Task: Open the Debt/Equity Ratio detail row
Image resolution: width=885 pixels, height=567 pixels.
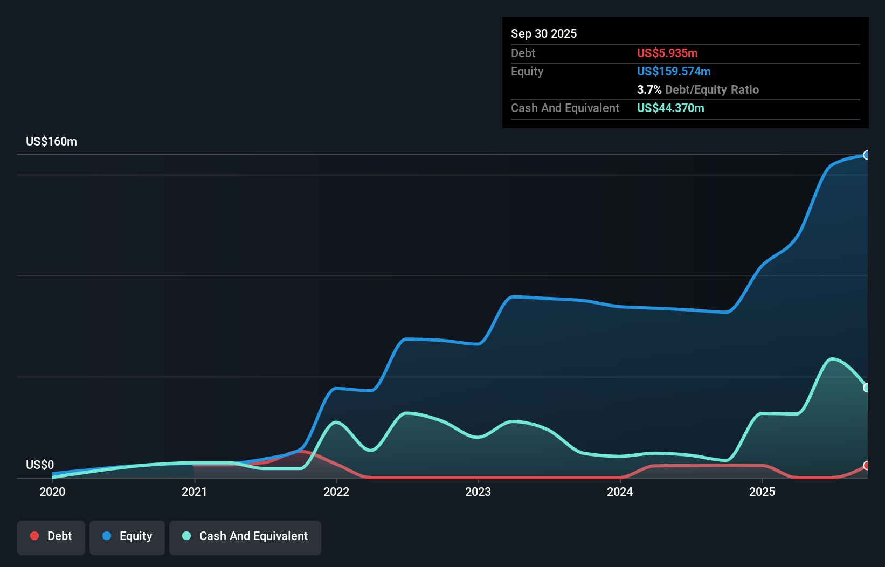Action: click(x=698, y=89)
